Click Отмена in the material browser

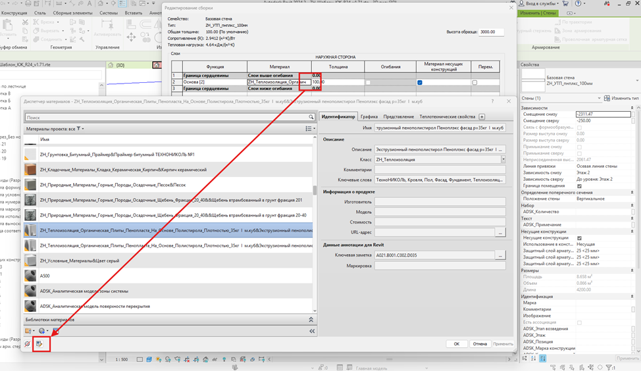click(x=480, y=343)
